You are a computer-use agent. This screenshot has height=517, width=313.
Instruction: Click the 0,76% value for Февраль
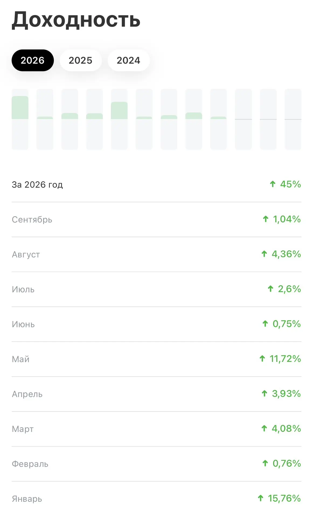[287, 463]
